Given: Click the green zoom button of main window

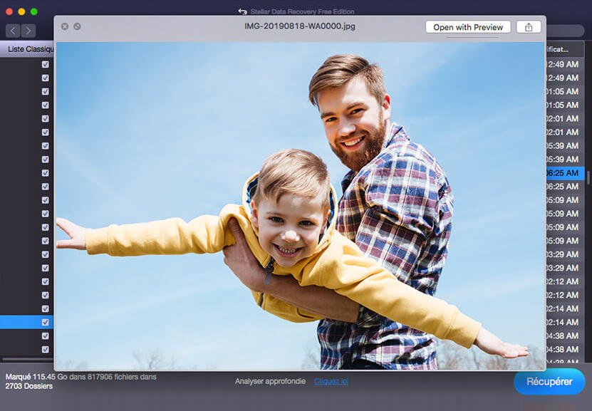Looking at the screenshot, I should [34, 12].
